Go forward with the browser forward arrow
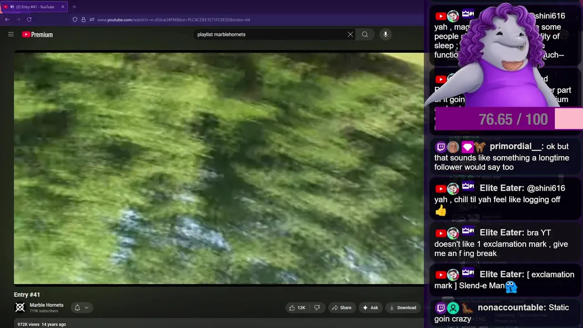 point(18,20)
